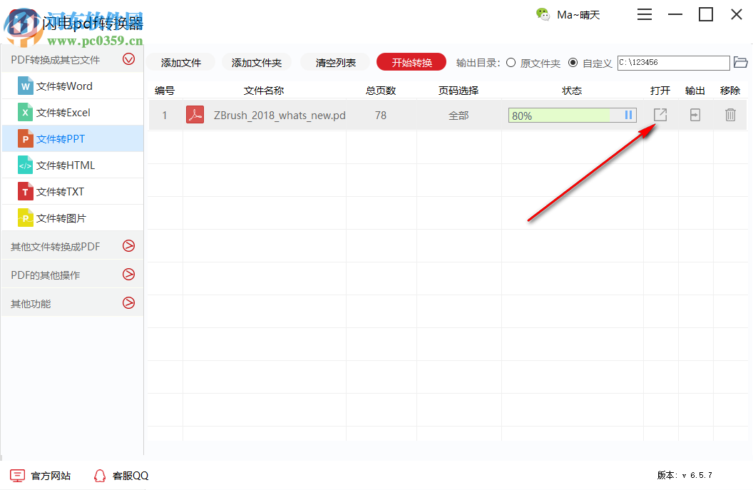
Task: Pause the 80% conversion progress bar
Action: pyautogui.click(x=628, y=115)
